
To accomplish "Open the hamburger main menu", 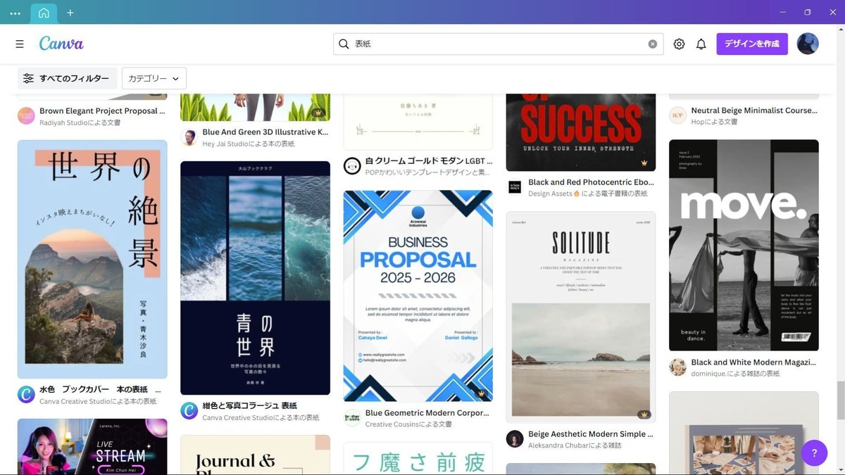I will 20,44.
